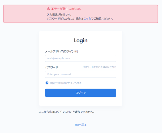Viewport: 162px width, 133px height.
Task: Click the ここから先はログインしないと遷移できません。 notice
Action: (x=66, y=112)
